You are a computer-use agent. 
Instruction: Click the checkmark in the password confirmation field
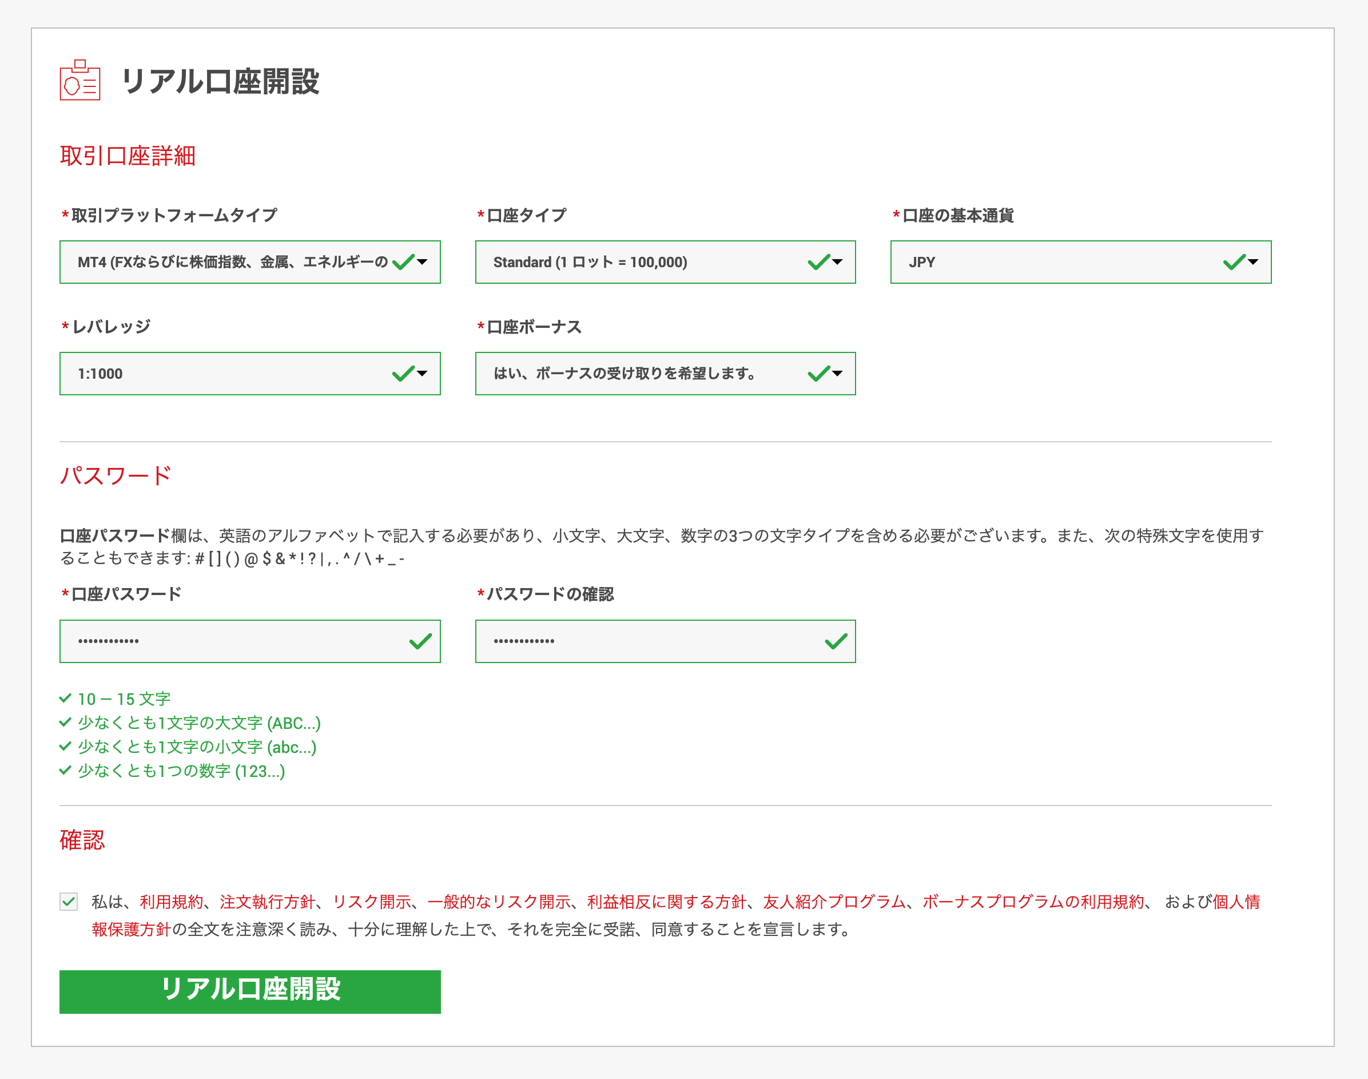point(836,641)
